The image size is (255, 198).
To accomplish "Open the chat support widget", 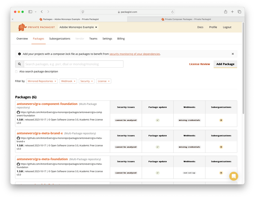I will click(234, 176).
